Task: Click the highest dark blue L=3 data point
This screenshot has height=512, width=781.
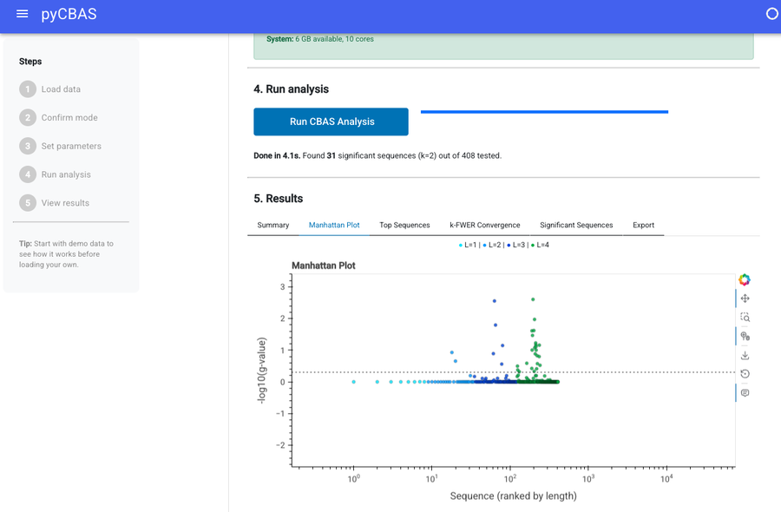Action: [494, 301]
